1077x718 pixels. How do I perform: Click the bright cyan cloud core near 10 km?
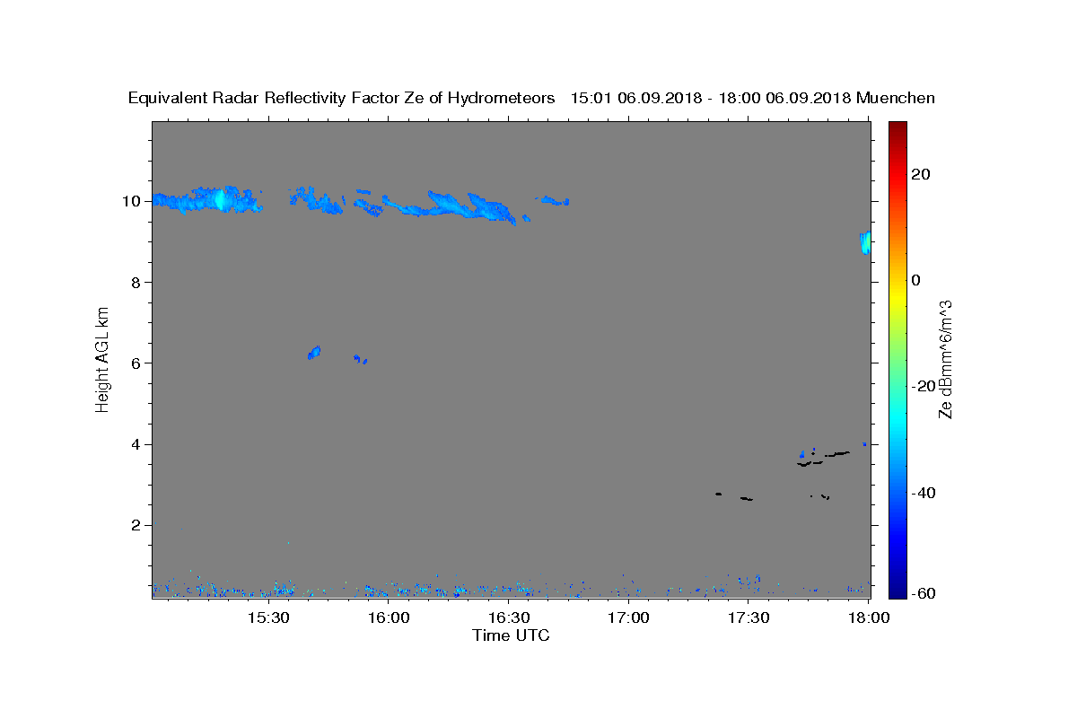(220, 199)
